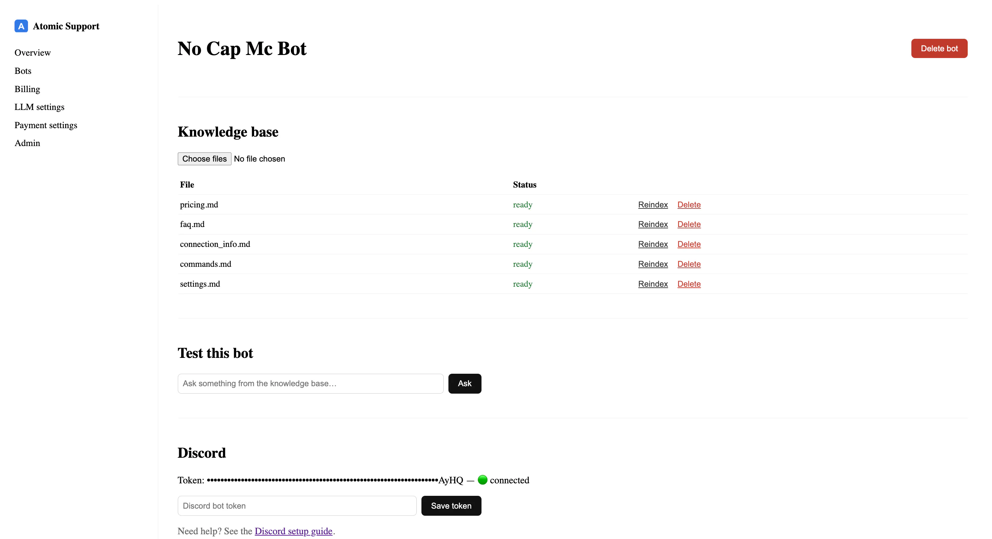Open the Admin section
The height and width of the screenshot is (539, 992).
(27, 143)
